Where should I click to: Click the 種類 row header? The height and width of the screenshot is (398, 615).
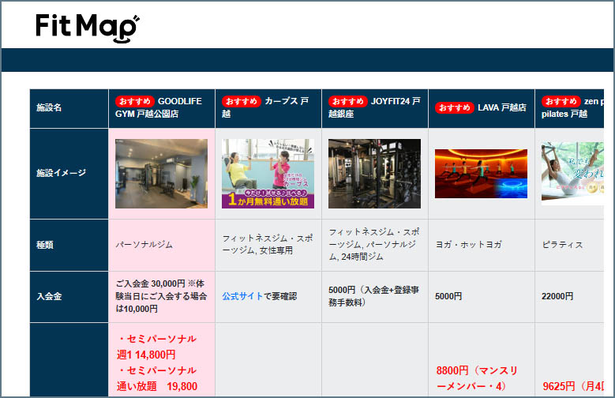[x=45, y=245]
